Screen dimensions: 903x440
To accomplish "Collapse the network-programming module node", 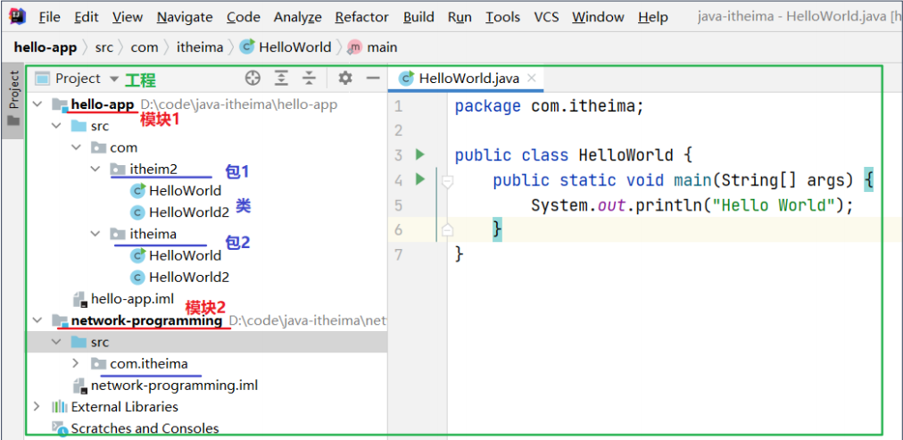I will [38, 320].
